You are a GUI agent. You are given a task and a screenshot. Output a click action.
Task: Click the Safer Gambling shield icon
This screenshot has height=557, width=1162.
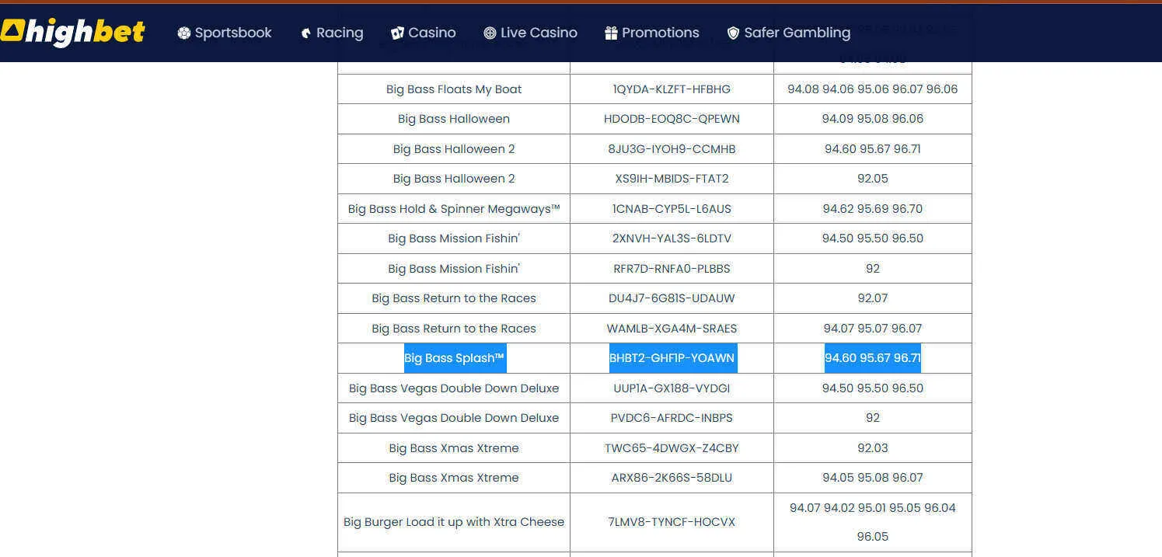[x=733, y=33]
